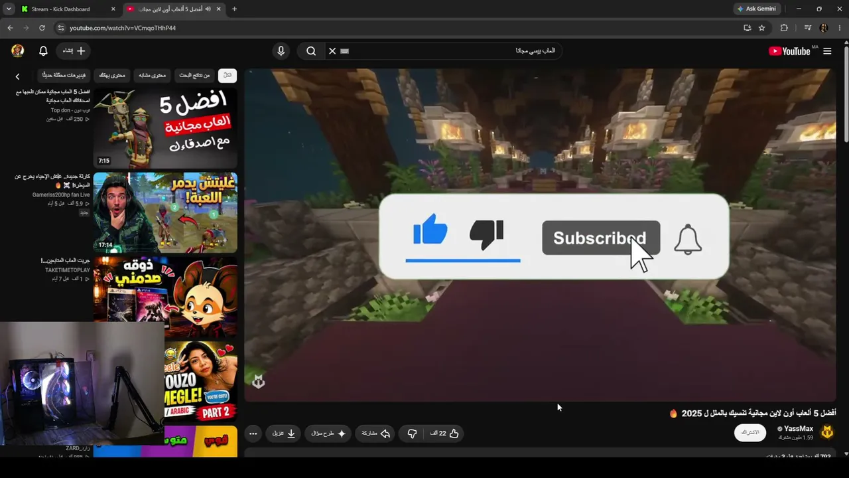Bookmark this page with the star icon
849x478 pixels.
[762, 28]
